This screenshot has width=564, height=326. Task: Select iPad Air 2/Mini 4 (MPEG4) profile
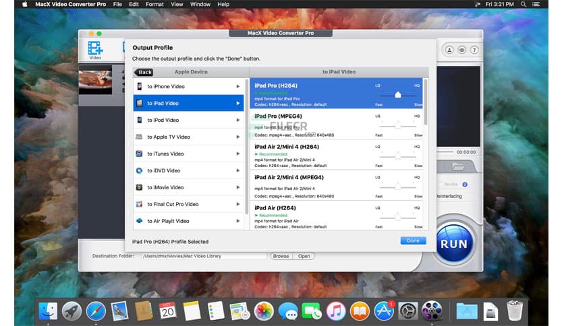tap(337, 186)
